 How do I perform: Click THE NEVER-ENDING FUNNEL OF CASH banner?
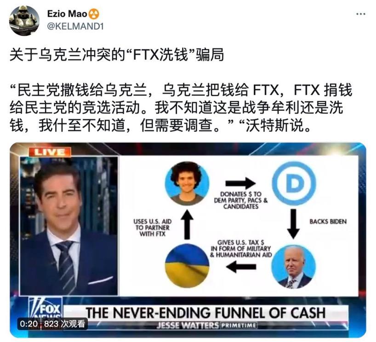pyautogui.click(x=205, y=313)
